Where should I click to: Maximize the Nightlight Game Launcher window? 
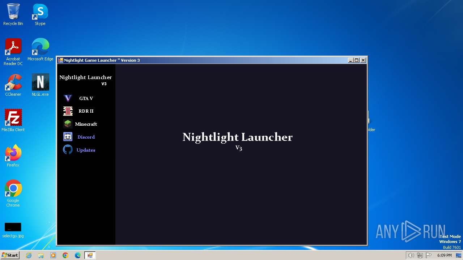356,60
